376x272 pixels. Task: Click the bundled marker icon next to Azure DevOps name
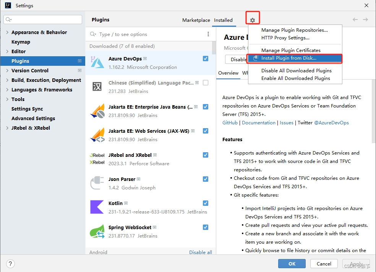tap(145, 59)
